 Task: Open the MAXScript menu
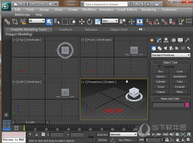(x=22, y=15)
